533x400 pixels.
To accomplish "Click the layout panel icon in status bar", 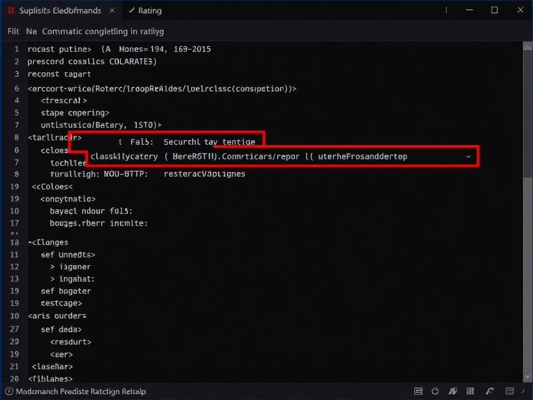I will click(x=418, y=391).
